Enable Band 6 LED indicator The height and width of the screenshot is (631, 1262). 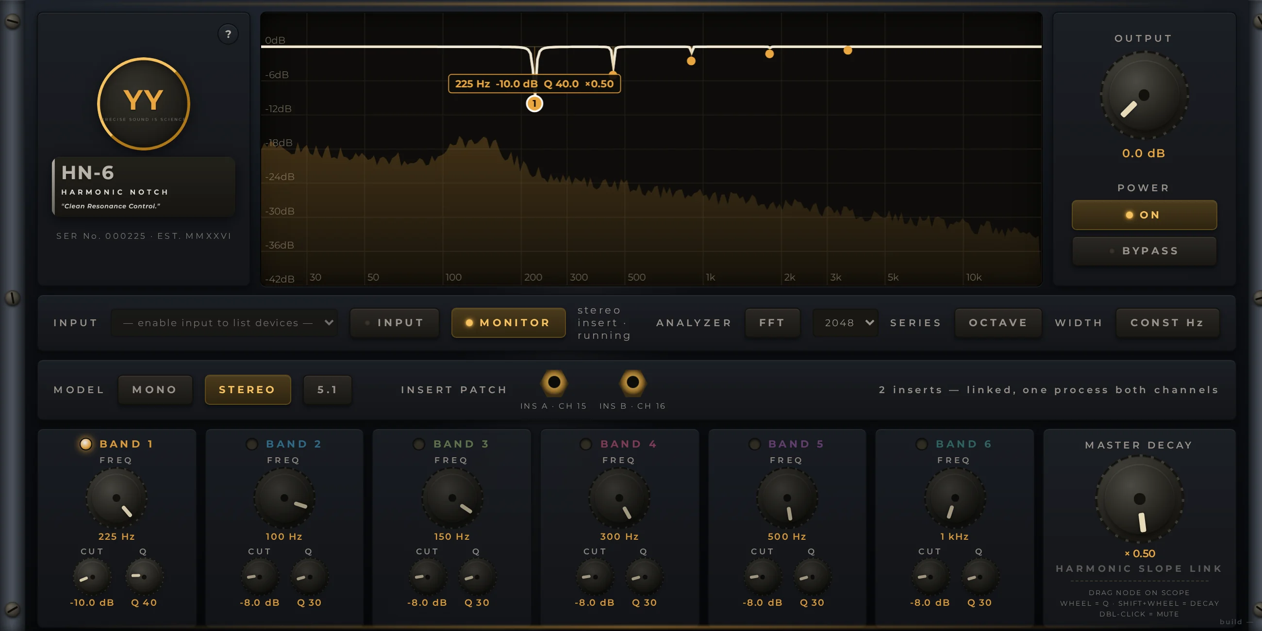click(922, 444)
